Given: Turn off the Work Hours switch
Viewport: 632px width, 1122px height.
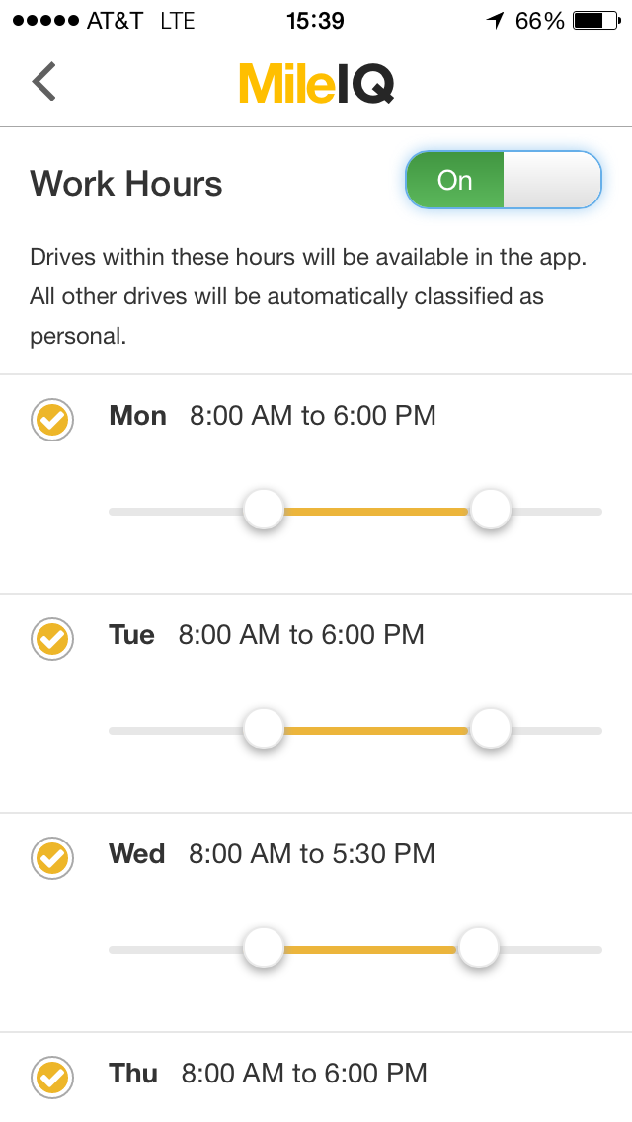Looking at the screenshot, I should pos(503,180).
